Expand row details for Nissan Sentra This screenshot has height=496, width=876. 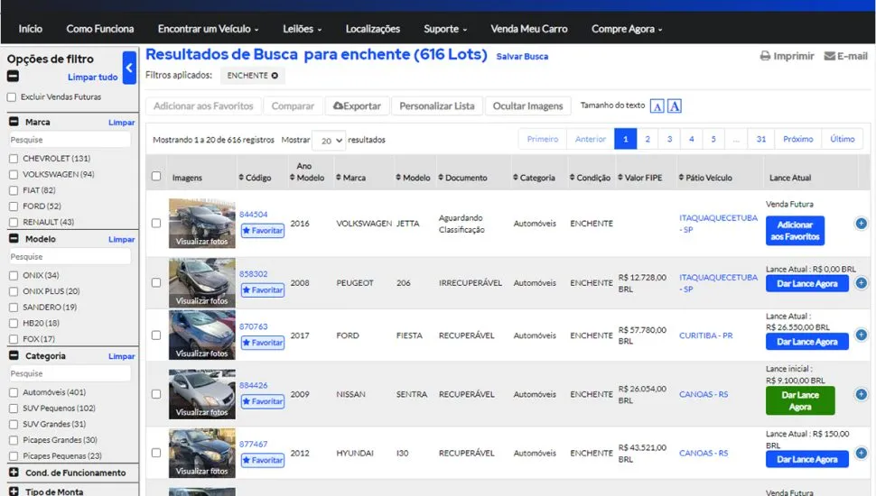pyautogui.click(x=861, y=394)
